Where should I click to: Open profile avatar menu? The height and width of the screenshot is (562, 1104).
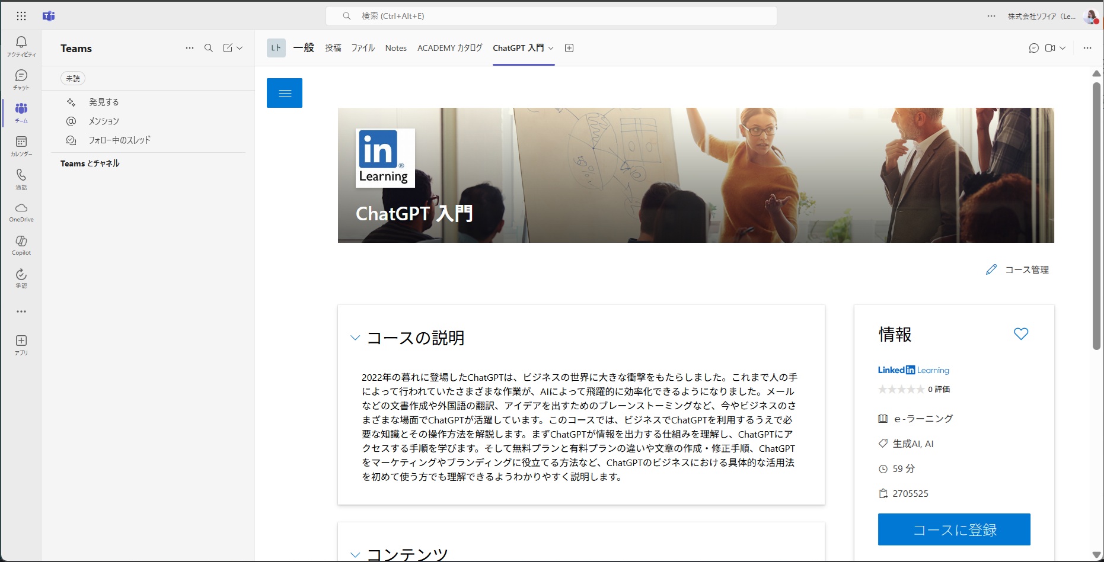click(x=1091, y=17)
